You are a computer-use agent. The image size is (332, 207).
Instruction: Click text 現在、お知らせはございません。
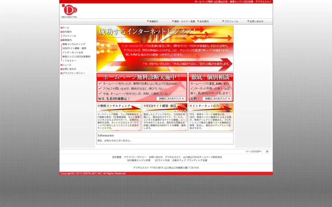[x=114, y=140]
